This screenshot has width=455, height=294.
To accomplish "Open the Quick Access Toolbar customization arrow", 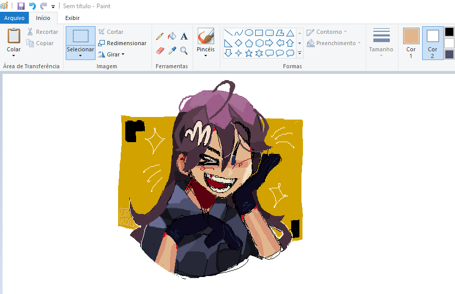I will [53, 6].
